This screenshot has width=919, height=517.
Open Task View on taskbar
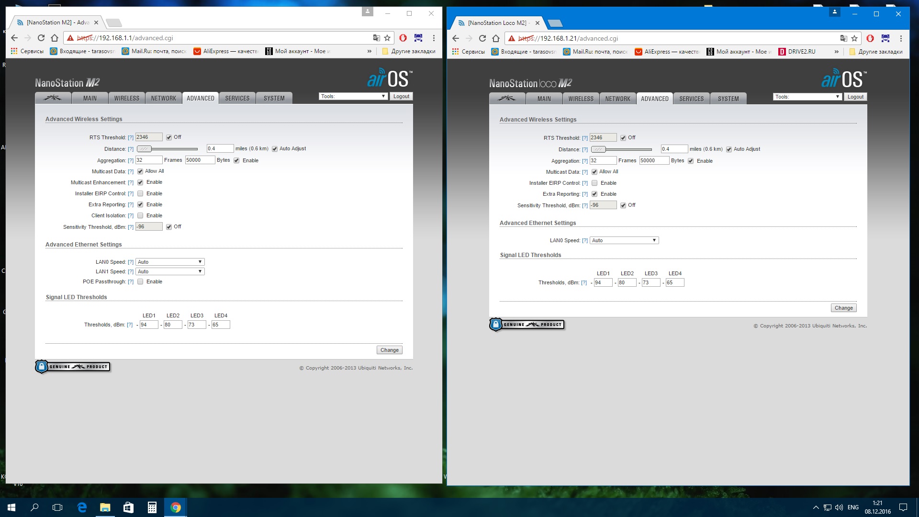[x=57, y=507]
